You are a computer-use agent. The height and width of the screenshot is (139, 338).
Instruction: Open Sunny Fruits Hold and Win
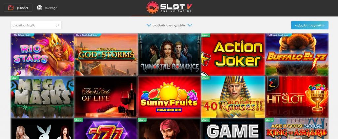pos(169,97)
